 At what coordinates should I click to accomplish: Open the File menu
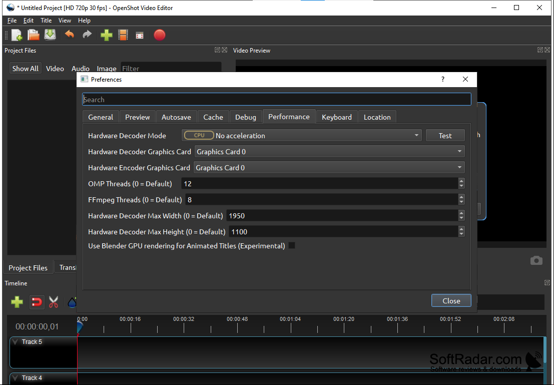12,21
